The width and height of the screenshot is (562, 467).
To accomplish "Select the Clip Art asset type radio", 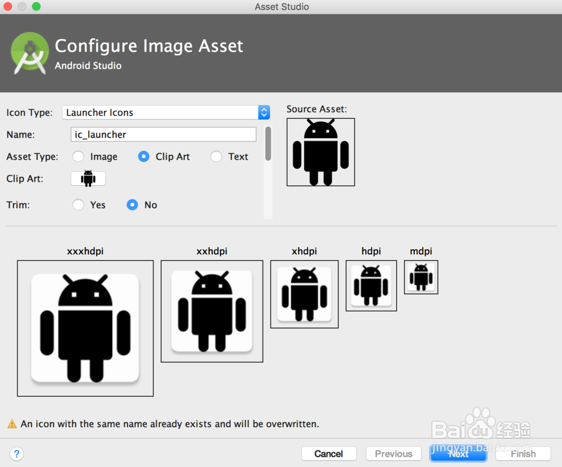I will point(144,157).
